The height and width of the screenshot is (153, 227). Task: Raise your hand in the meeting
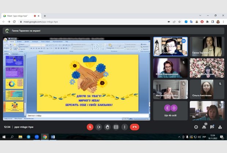pyautogui.click(x=107, y=127)
